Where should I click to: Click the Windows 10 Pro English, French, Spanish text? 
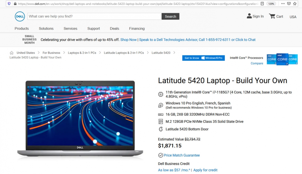(x=198, y=103)
